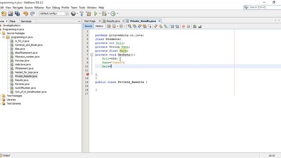Close the Start Page tab
Screen dimensions: 281x158
click(100, 21)
